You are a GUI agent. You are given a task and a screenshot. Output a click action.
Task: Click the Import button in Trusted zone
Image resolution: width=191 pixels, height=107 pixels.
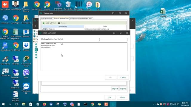point(115,89)
